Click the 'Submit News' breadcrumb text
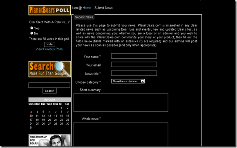 [x=103, y=8]
